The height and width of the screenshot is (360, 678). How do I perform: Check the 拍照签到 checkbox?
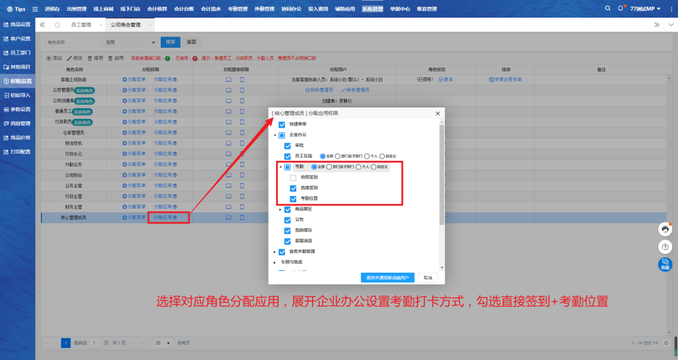[x=293, y=178]
